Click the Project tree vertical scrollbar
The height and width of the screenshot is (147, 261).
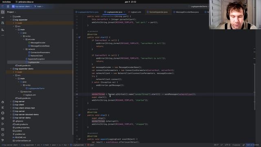pos(73,82)
